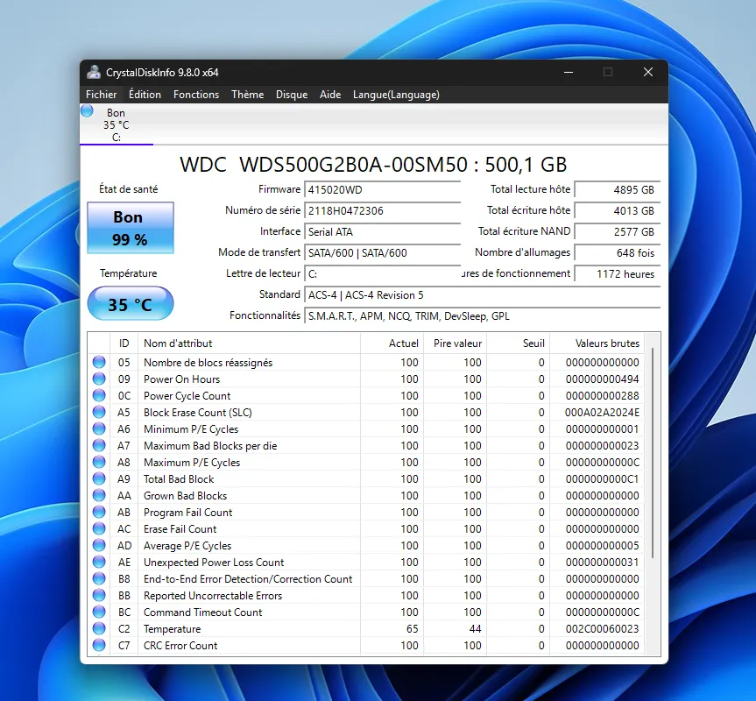The width and height of the screenshot is (756, 701).
Task: Open the Aide menu
Action: pos(330,95)
